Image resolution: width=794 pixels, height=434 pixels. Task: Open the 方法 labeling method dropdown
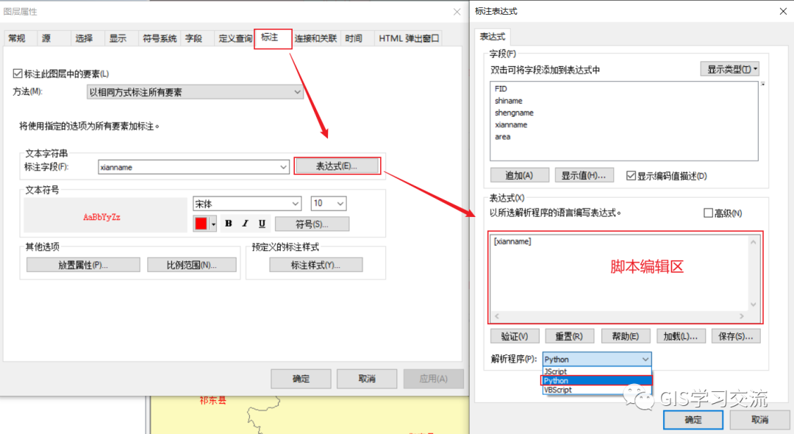tap(297, 91)
